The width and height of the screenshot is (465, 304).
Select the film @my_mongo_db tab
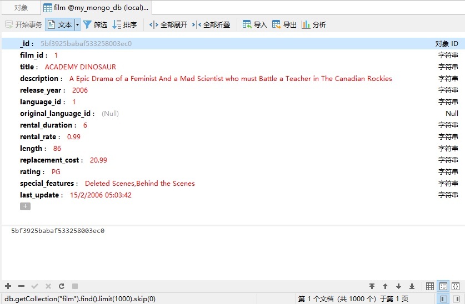(x=96, y=8)
